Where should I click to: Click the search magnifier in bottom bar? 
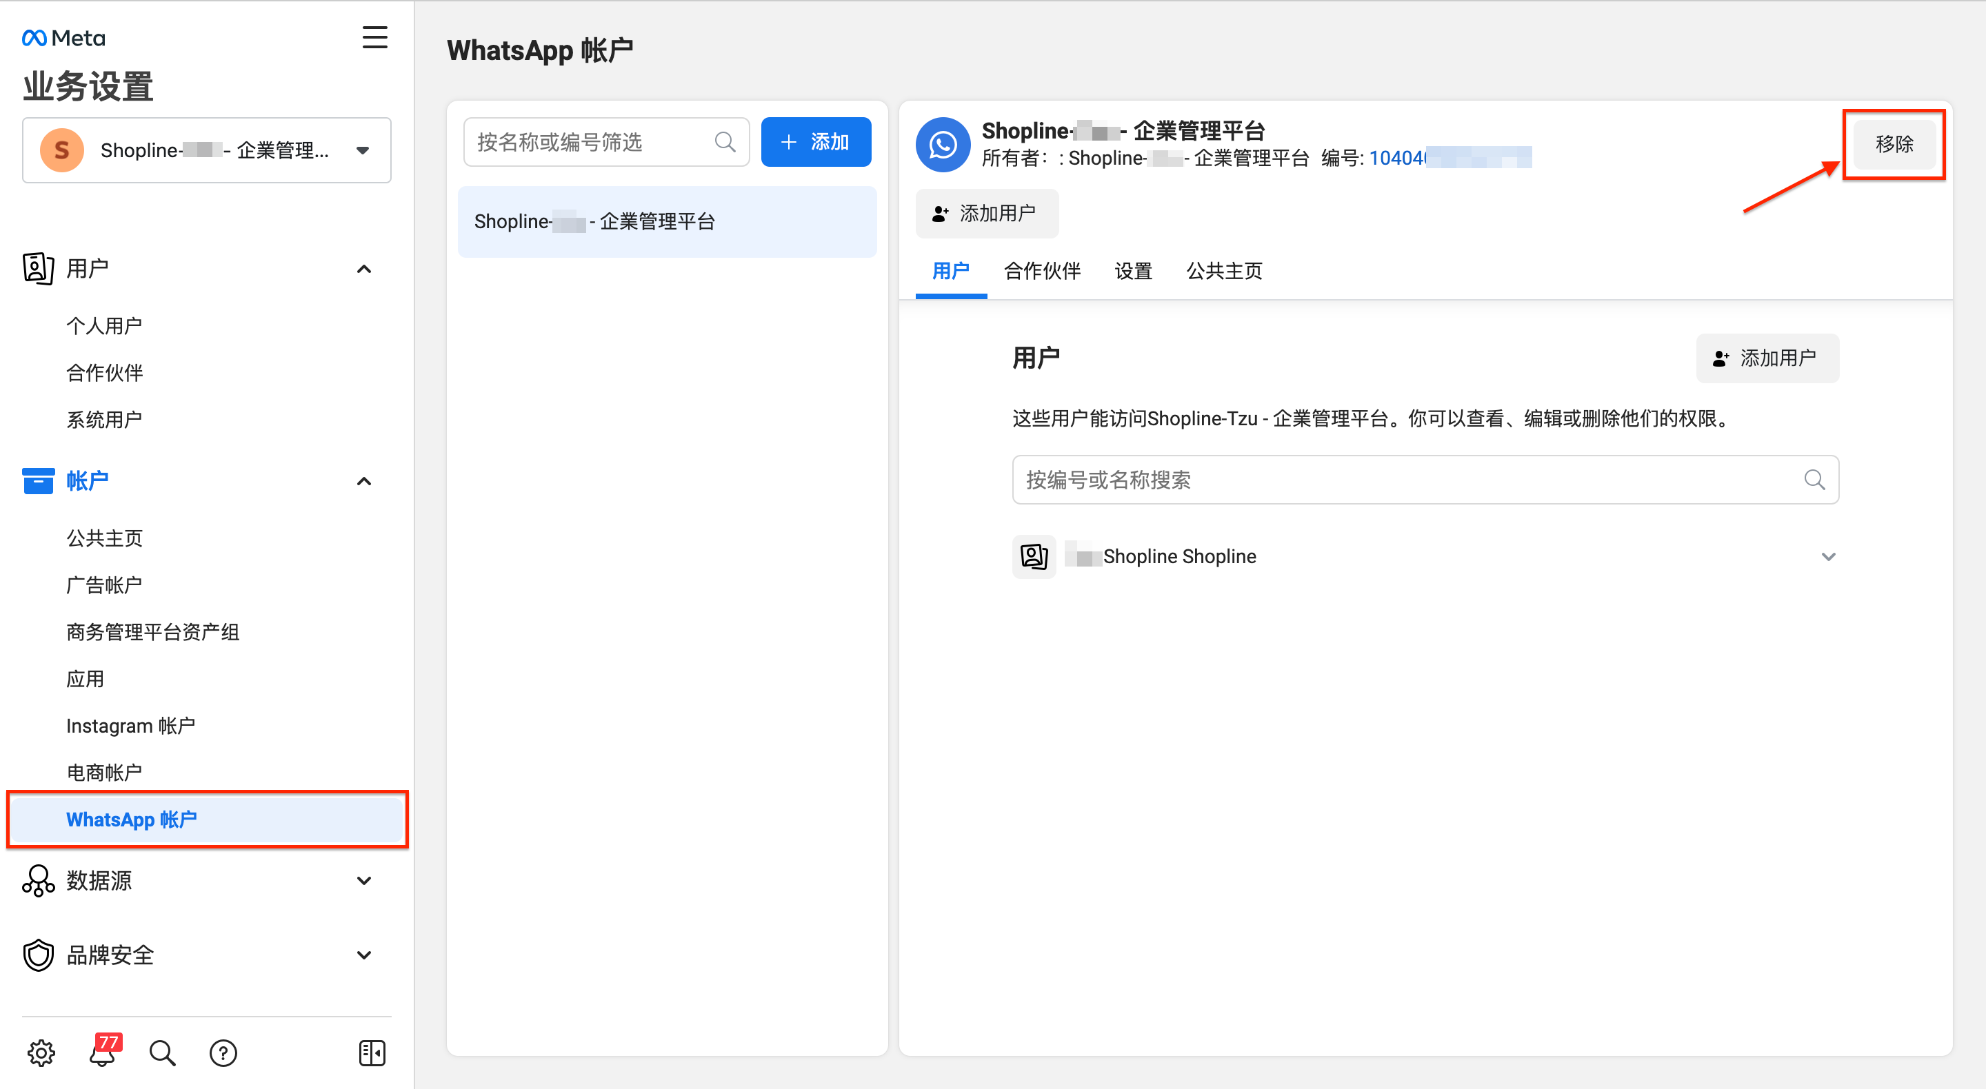[162, 1052]
